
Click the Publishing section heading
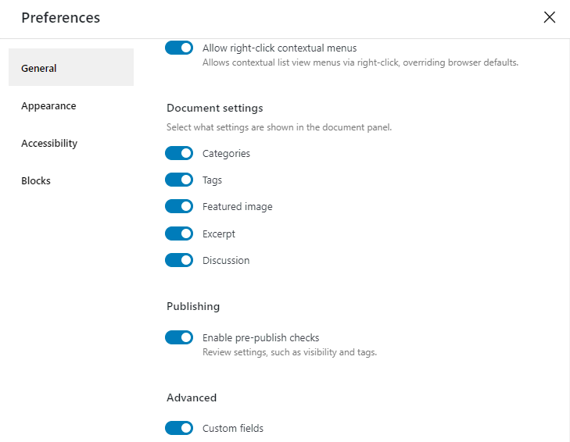coord(193,306)
